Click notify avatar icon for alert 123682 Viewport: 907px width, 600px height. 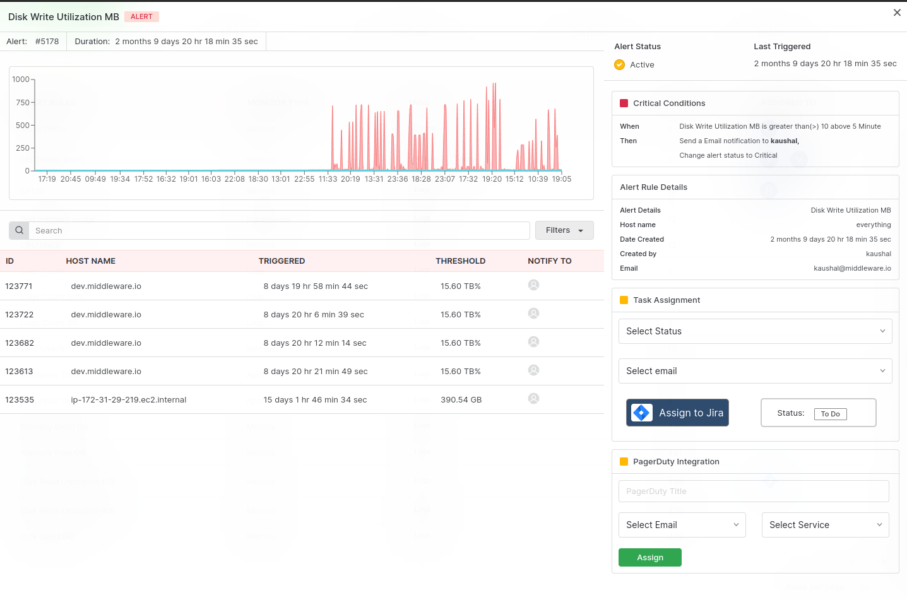coord(533,342)
